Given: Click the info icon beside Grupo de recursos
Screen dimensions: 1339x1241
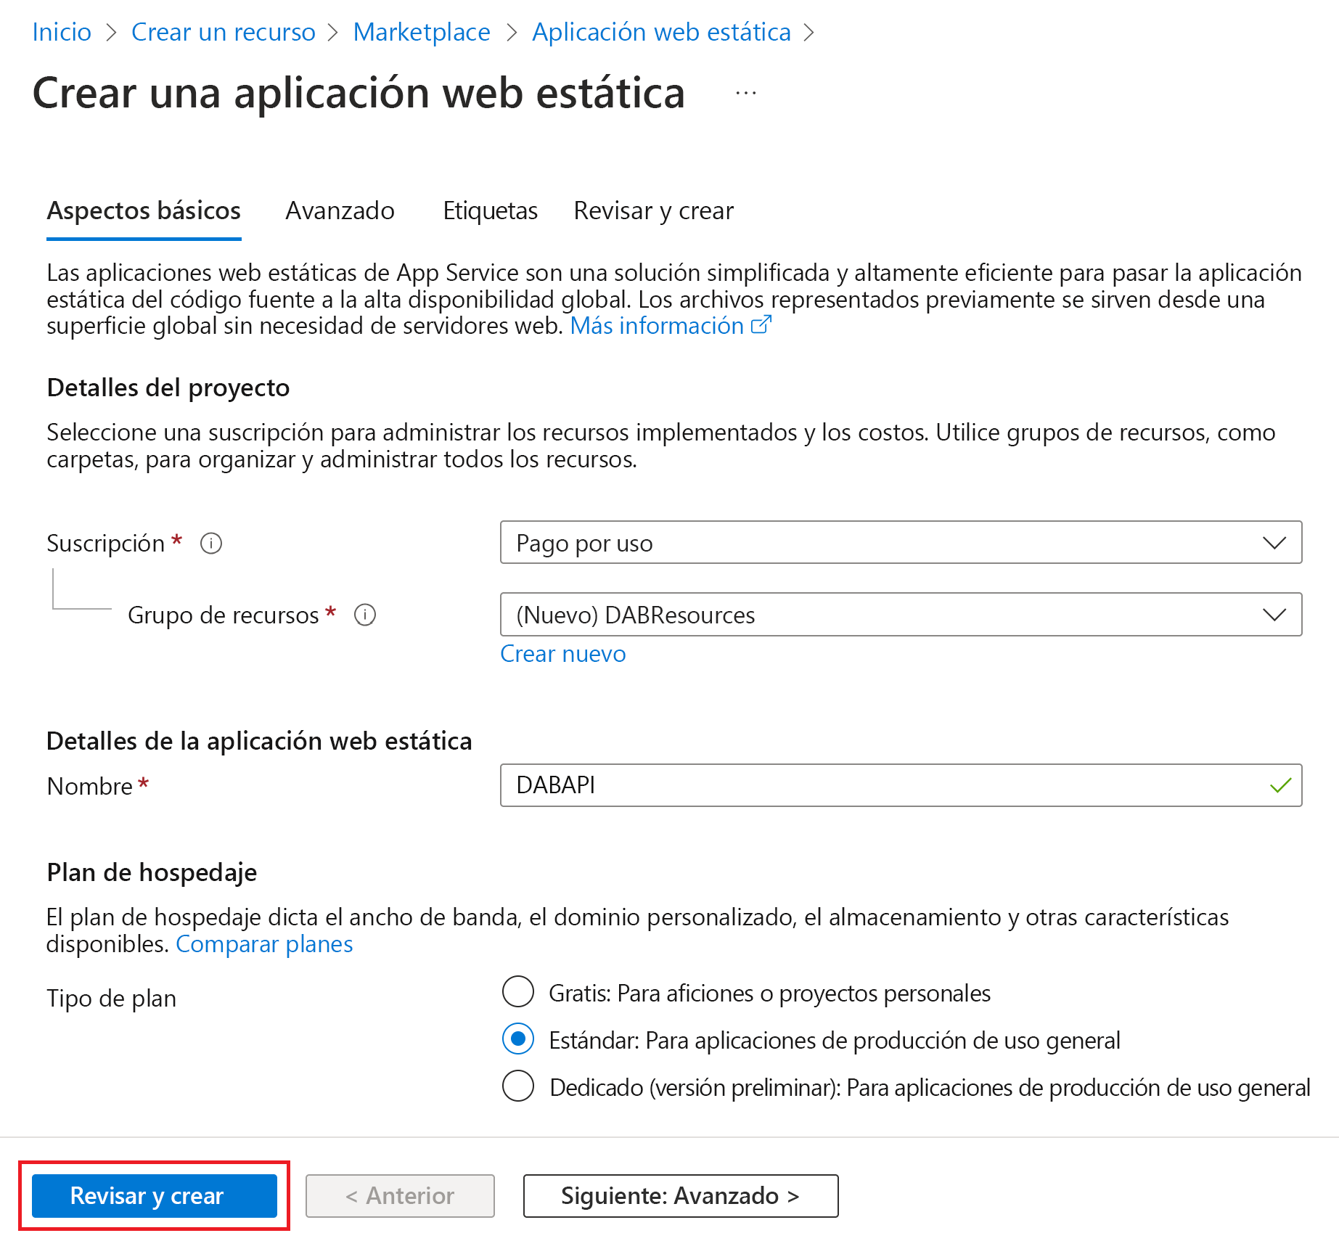Looking at the screenshot, I should click(x=365, y=615).
